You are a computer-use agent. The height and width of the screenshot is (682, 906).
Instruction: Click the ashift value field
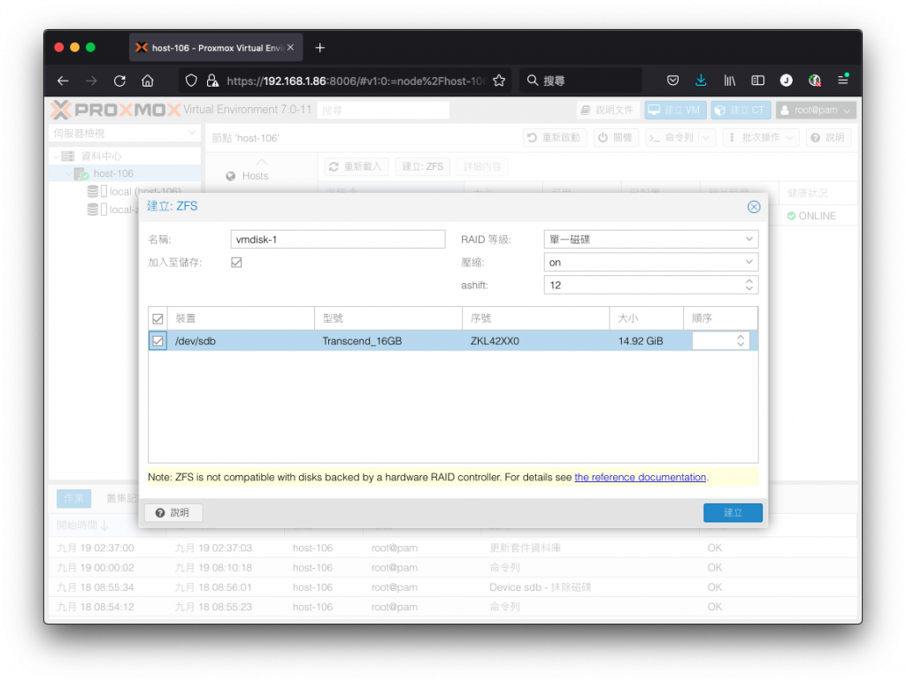click(x=642, y=286)
